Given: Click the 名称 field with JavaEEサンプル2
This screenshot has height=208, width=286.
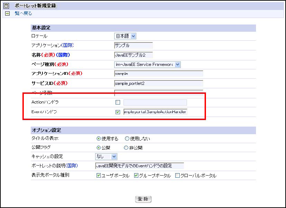Looking at the screenshot, I should pyautogui.click(x=133, y=55).
